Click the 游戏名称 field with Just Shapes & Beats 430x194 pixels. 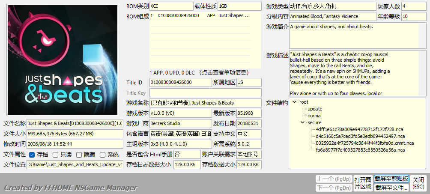pos(206,103)
